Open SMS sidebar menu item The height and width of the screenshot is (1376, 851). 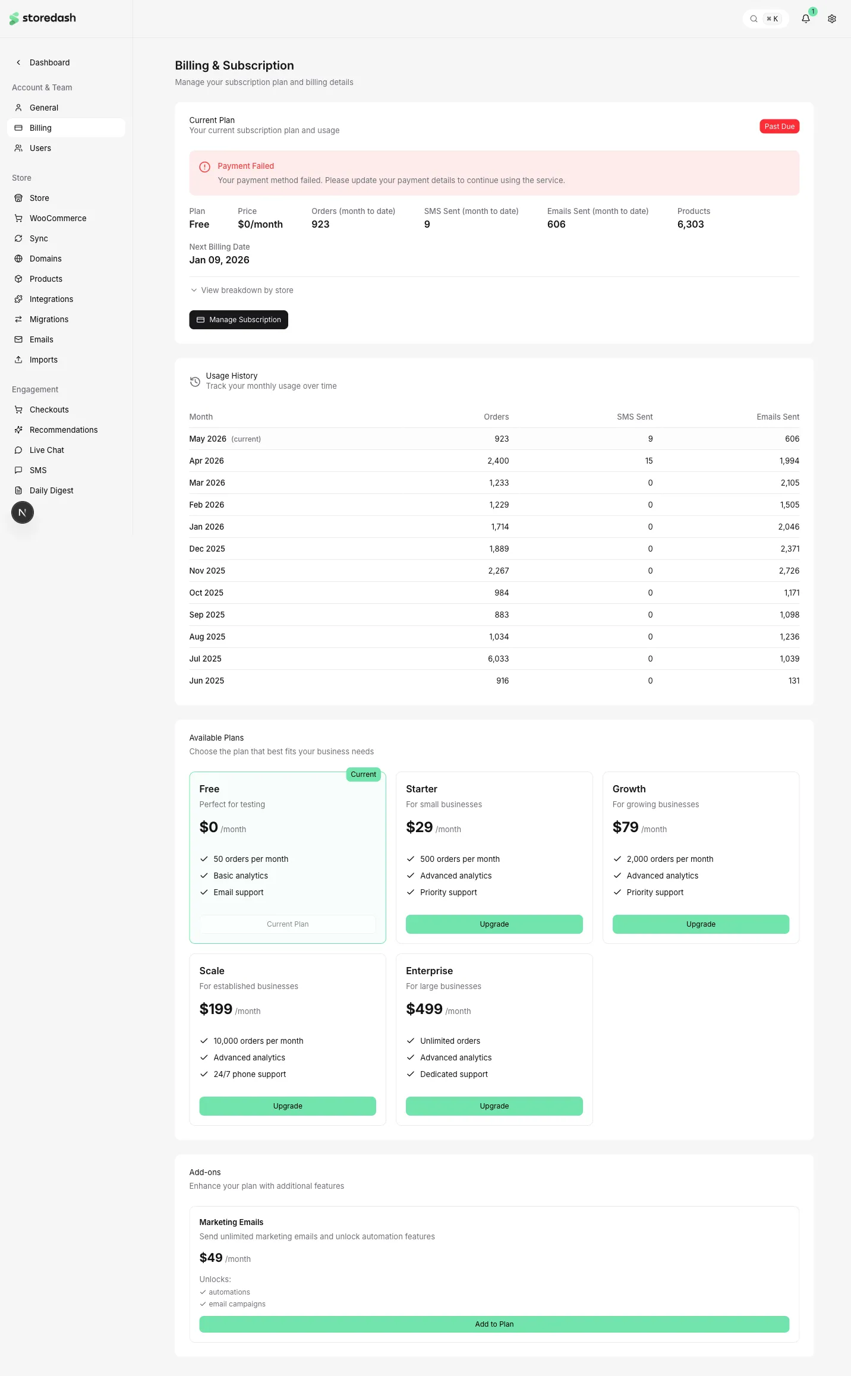pos(66,470)
